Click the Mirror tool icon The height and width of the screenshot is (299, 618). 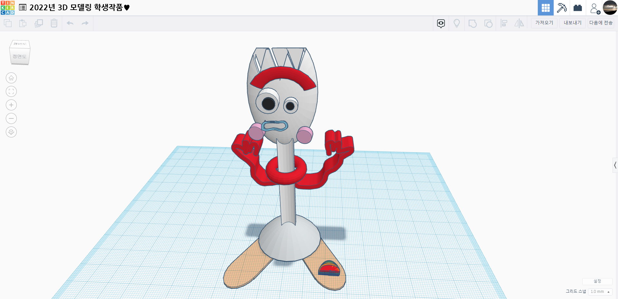(x=519, y=23)
